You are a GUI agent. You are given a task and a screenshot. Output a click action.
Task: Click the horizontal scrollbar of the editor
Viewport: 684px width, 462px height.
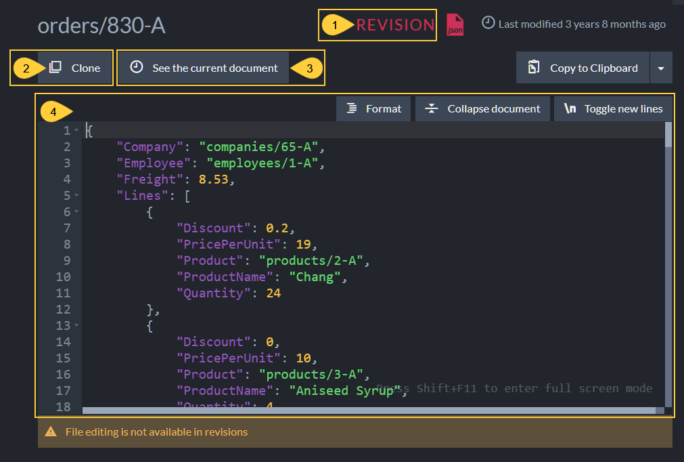pos(369,411)
